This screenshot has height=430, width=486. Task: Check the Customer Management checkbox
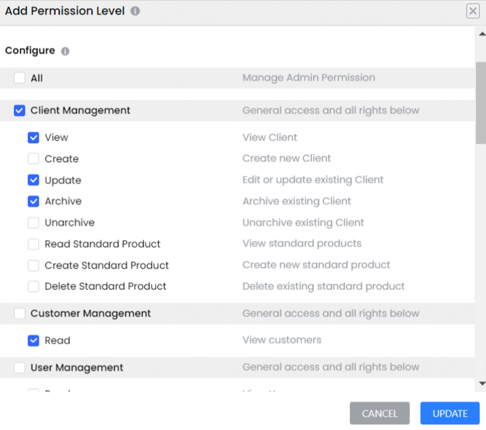pos(20,313)
